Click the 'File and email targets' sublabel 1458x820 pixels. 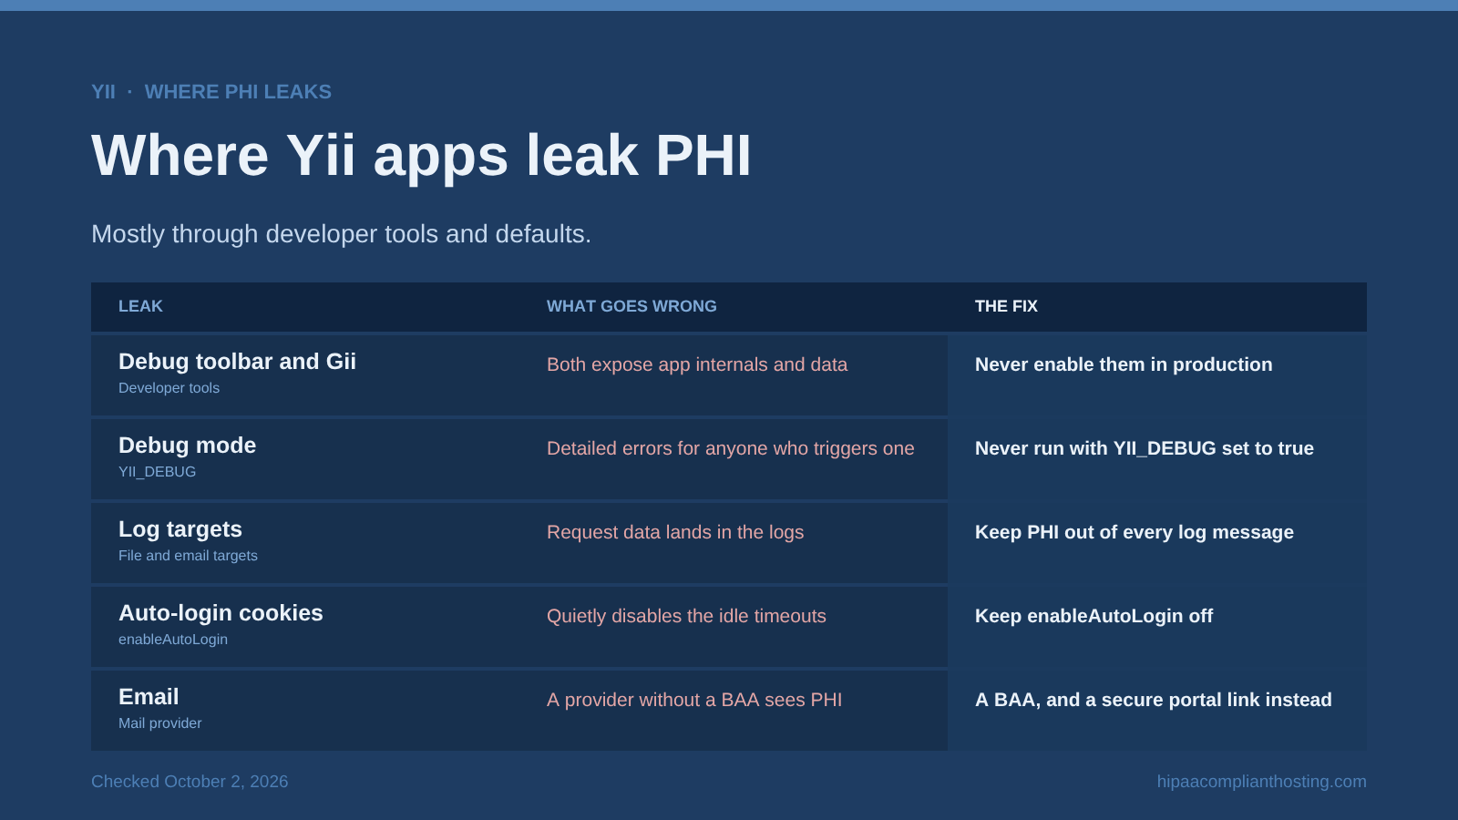[188, 556]
